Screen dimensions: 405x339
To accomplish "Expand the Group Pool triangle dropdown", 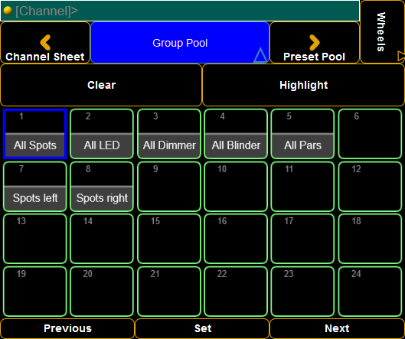I will [260, 55].
